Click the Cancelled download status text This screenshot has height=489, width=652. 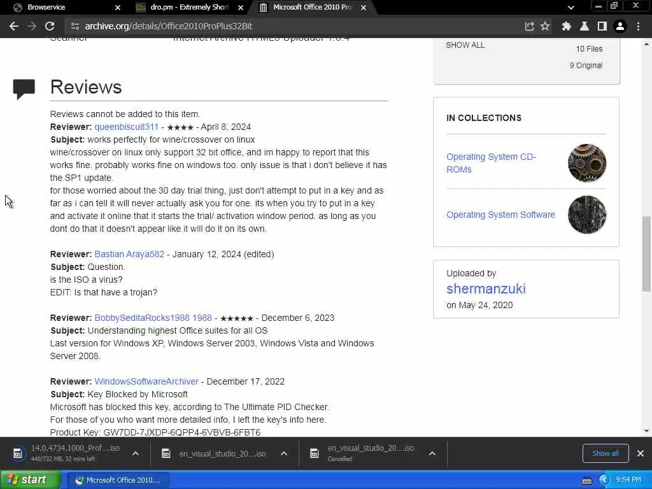pos(340,459)
